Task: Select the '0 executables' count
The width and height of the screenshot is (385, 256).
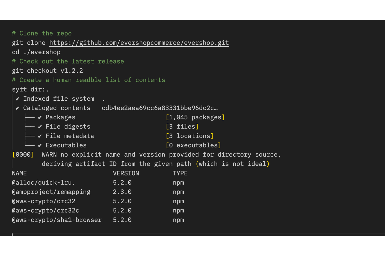Action: click(x=193, y=146)
